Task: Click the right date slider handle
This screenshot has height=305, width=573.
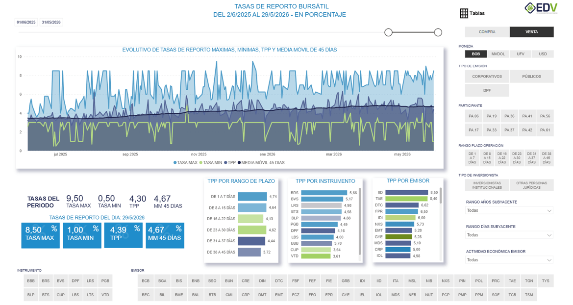Action: point(438,32)
